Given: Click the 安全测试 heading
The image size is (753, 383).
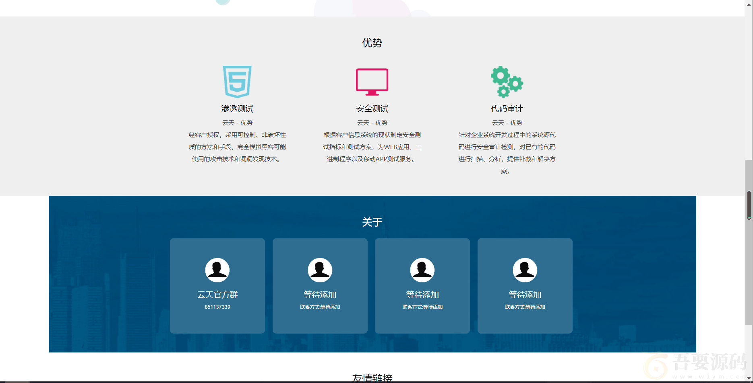Looking at the screenshot, I should pos(372,109).
